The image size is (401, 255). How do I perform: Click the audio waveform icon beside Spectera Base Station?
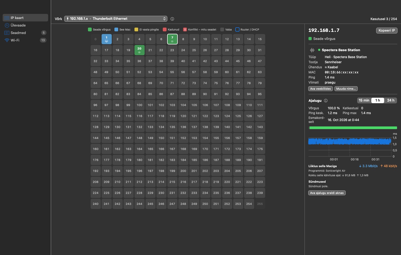tap(312, 50)
